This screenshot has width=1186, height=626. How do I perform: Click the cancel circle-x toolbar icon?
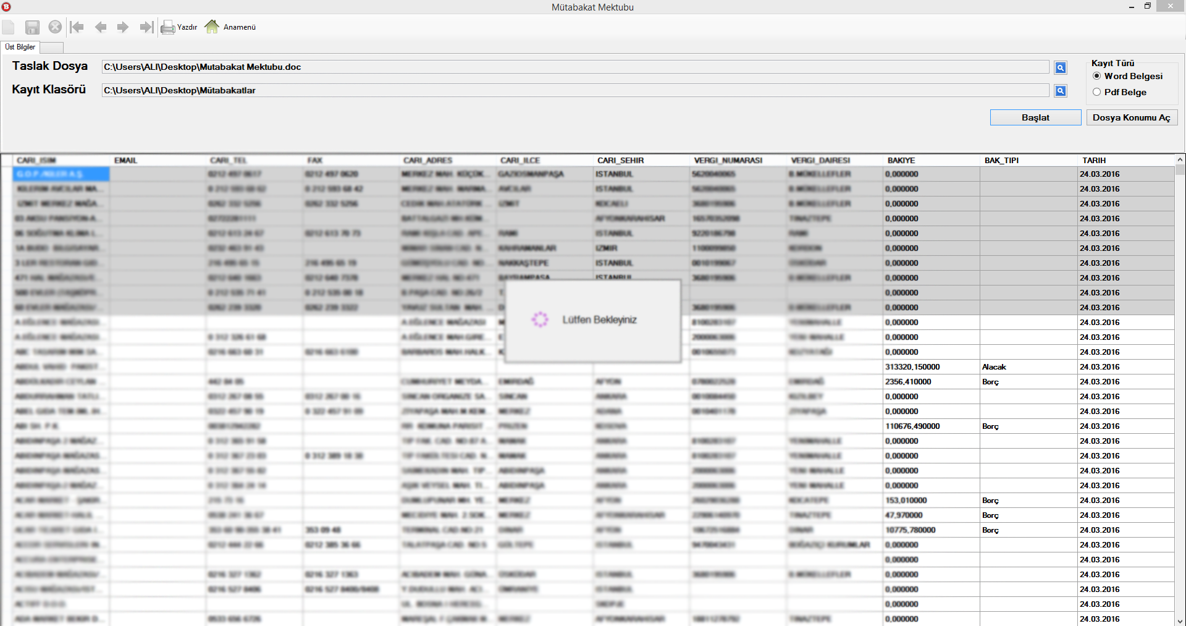[x=55, y=27]
